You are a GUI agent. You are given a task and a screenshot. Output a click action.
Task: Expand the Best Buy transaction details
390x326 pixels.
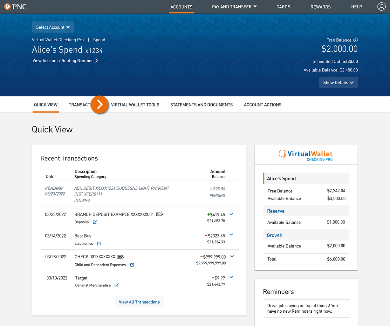[231, 234]
